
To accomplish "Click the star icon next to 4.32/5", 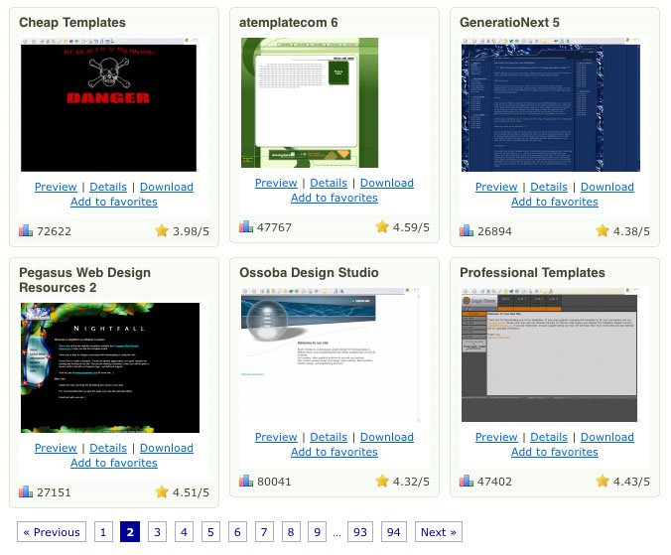I will 382,482.
